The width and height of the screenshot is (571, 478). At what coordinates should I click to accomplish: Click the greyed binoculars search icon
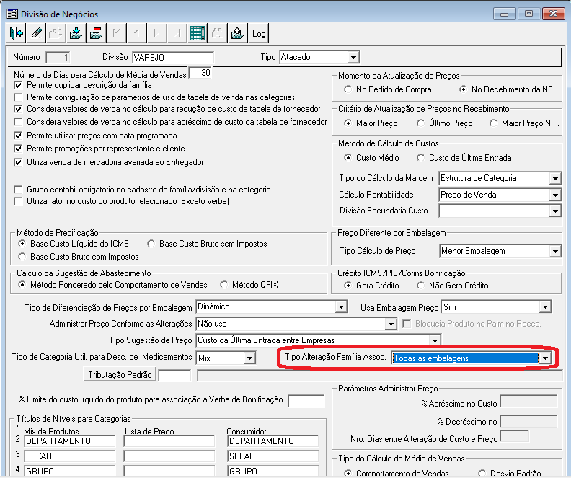217,33
